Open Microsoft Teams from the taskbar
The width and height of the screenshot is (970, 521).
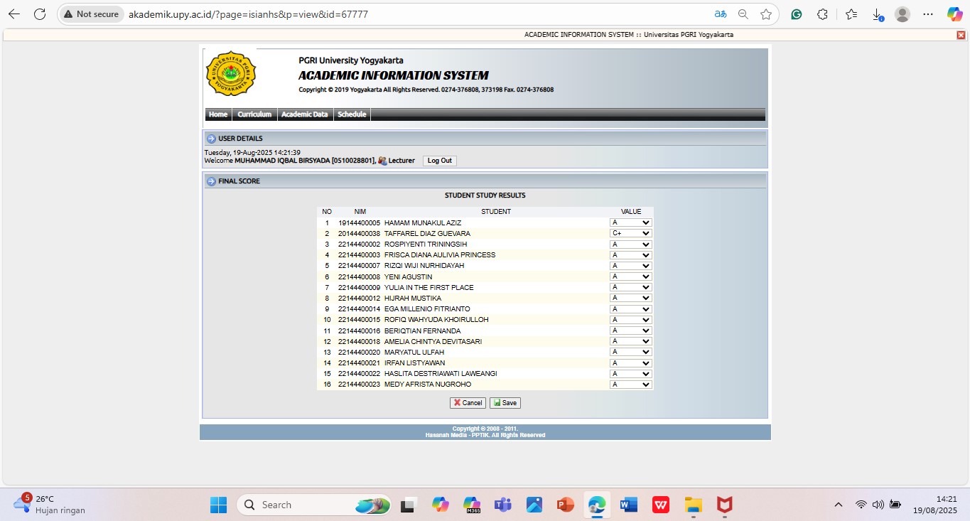coord(503,505)
